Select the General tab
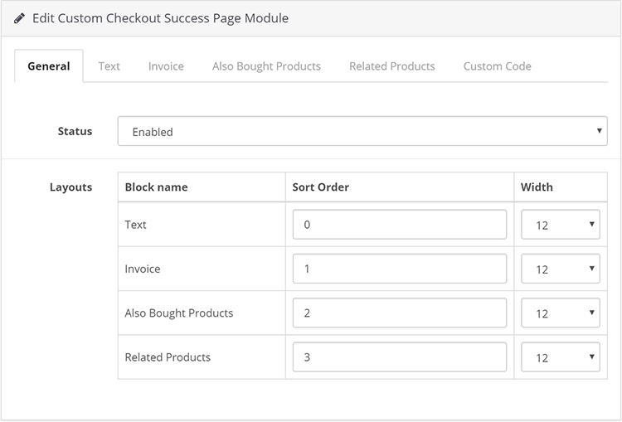 [49, 66]
